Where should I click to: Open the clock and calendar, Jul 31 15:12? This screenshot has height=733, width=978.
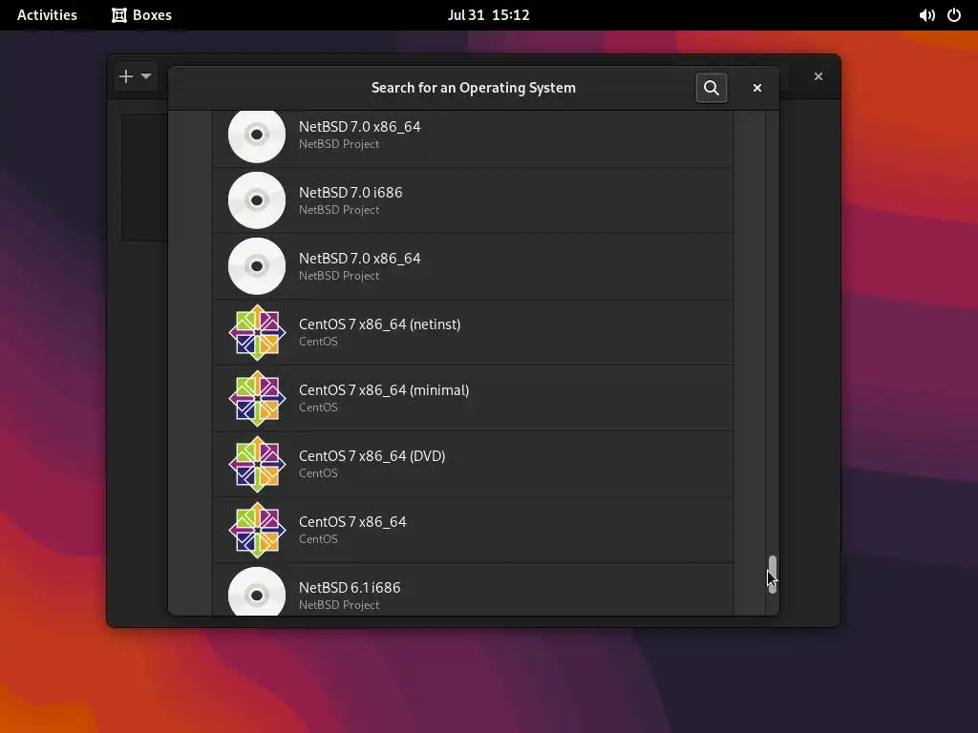click(x=488, y=15)
